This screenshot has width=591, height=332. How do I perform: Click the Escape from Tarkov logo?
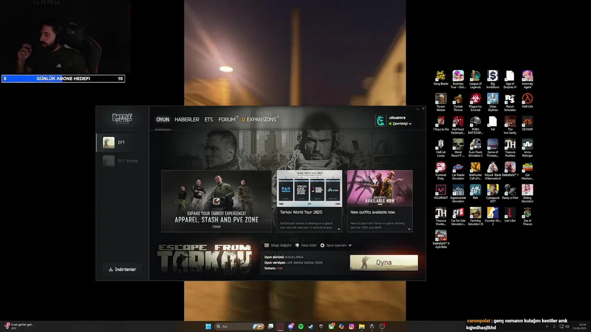click(204, 259)
